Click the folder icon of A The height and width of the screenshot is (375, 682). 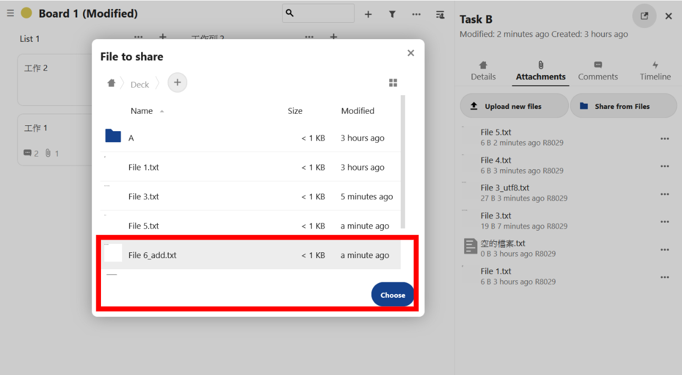(113, 136)
